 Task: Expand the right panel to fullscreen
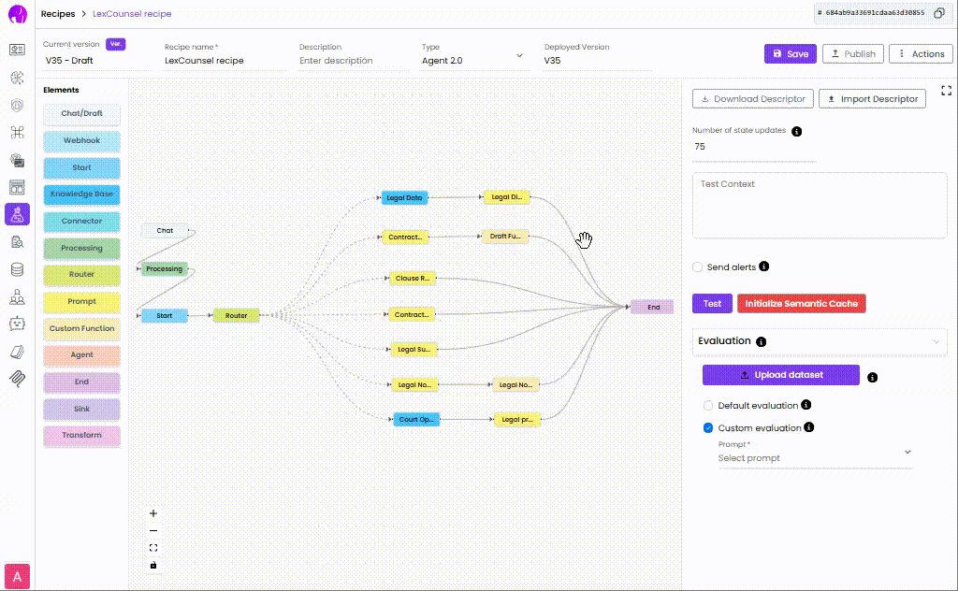click(946, 91)
